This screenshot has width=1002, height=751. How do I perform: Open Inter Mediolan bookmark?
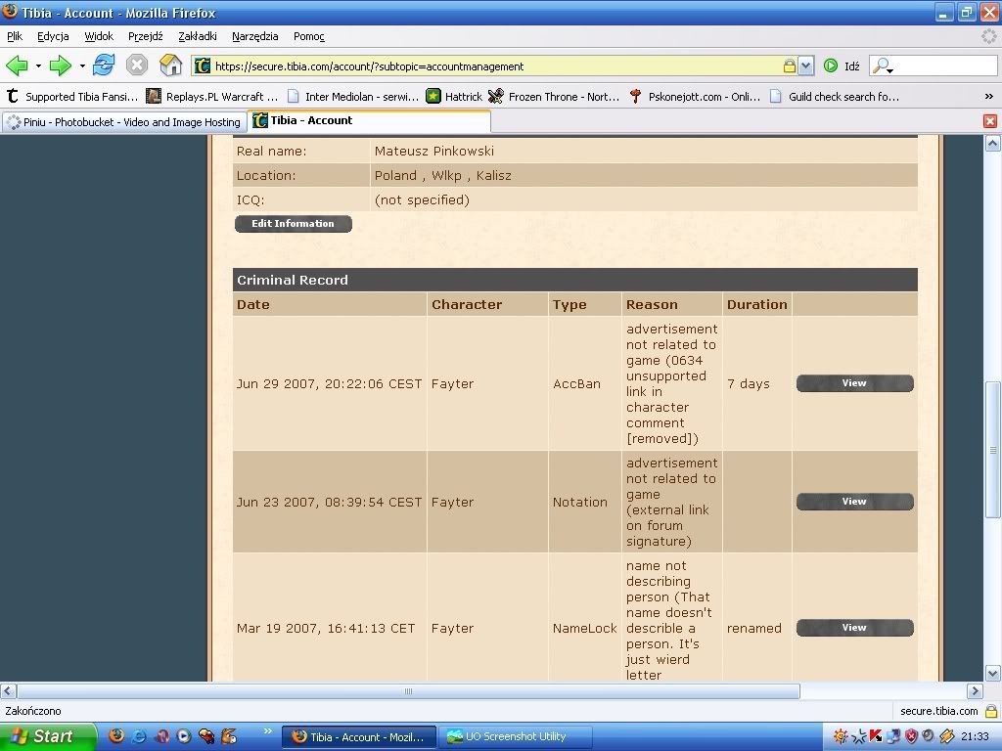pyautogui.click(x=352, y=97)
